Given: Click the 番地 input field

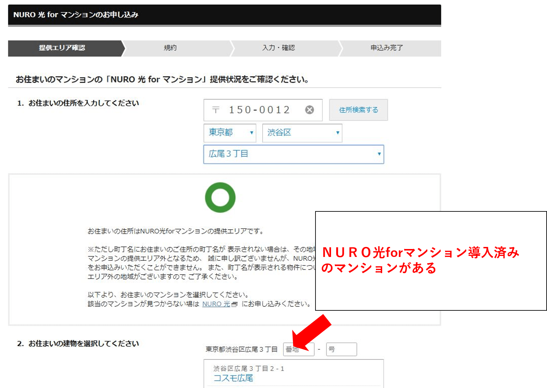Looking at the screenshot, I should tap(299, 349).
